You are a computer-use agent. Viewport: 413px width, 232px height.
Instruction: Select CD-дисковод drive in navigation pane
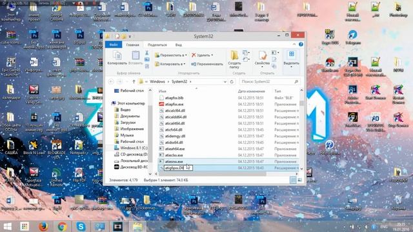[134, 155]
